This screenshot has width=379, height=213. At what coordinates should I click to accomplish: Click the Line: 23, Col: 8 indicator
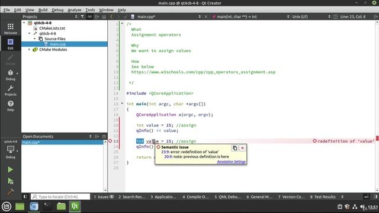[x=353, y=17]
